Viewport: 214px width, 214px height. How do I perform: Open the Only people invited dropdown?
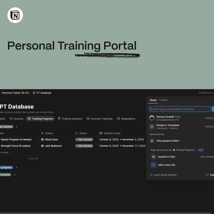click(168, 141)
